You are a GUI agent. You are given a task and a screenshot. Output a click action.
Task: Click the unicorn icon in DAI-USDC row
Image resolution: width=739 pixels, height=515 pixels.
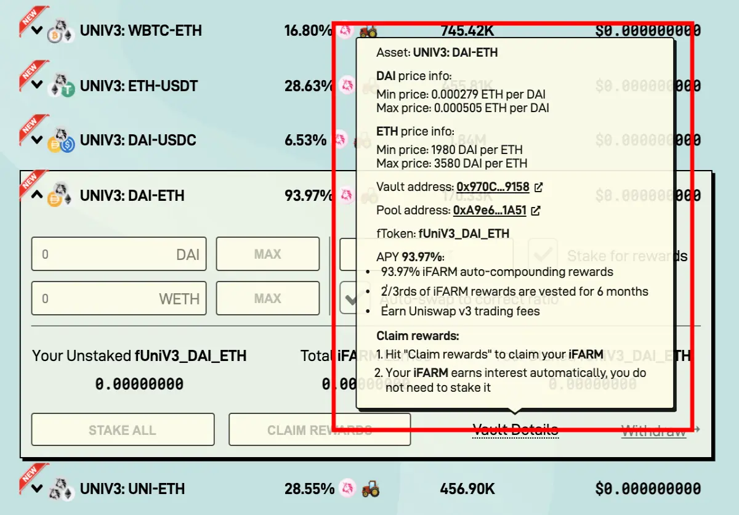(340, 140)
